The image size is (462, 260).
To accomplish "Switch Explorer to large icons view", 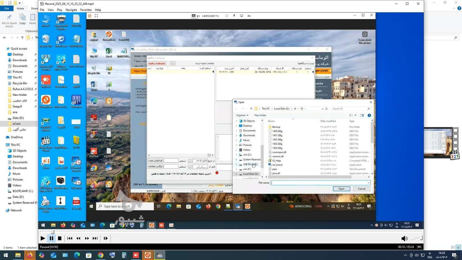I will 458,247.
